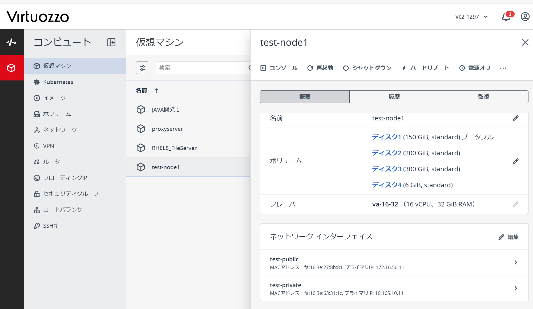The width and height of the screenshot is (533, 309).
Task: Open the user account profile icon
Action: pyautogui.click(x=525, y=17)
